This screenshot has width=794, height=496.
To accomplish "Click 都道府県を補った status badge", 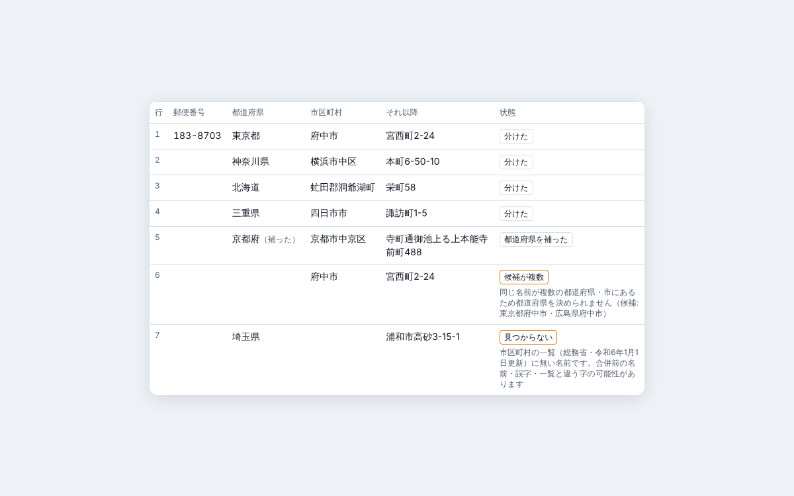I will (x=536, y=239).
